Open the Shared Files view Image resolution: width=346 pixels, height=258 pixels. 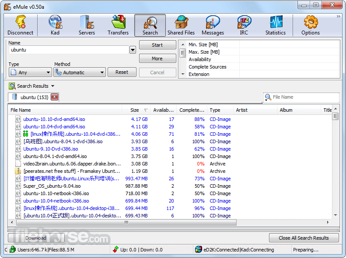pos(181,25)
